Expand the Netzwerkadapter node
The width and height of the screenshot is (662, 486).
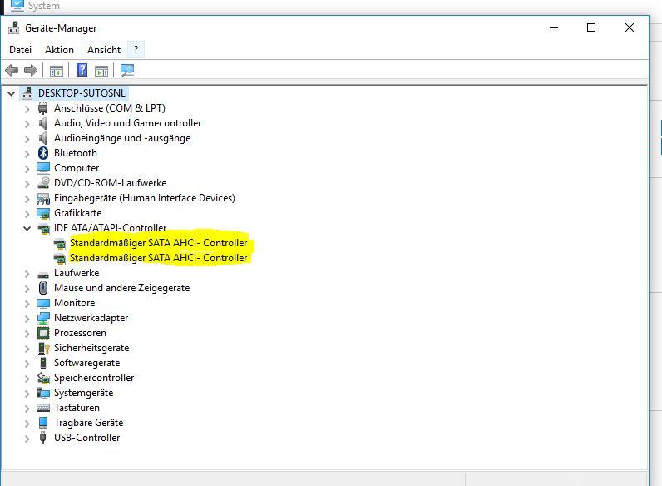27,318
